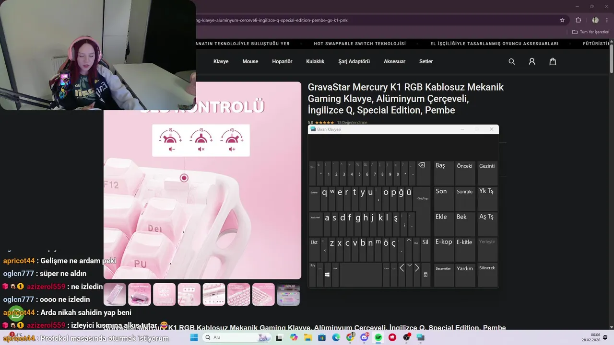This screenshot has height=345, width=614.
Task: Open Microsoft Store from the taskbar
Action: tap(322, 337)
